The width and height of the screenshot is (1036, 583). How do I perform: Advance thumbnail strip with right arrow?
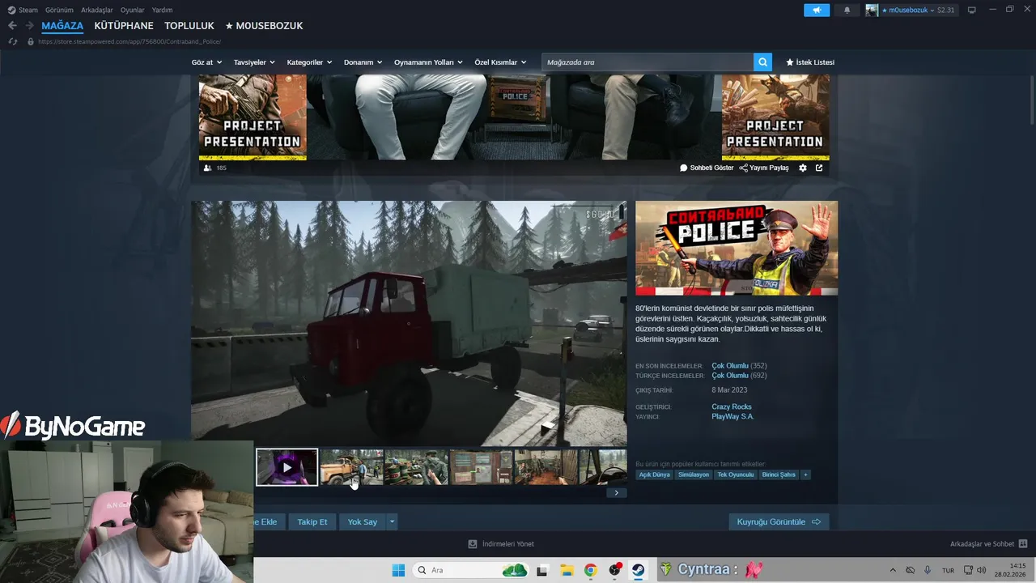[x=616, y=492]
